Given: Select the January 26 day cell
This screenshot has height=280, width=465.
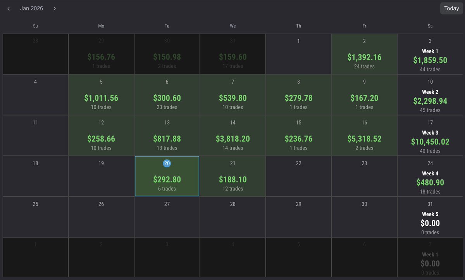Looking at the screenshot, I should point(101,217).
